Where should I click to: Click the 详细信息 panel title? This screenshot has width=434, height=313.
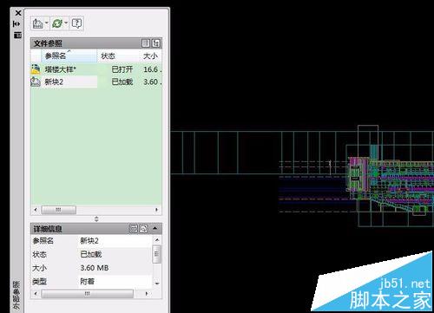coord(48,229)
